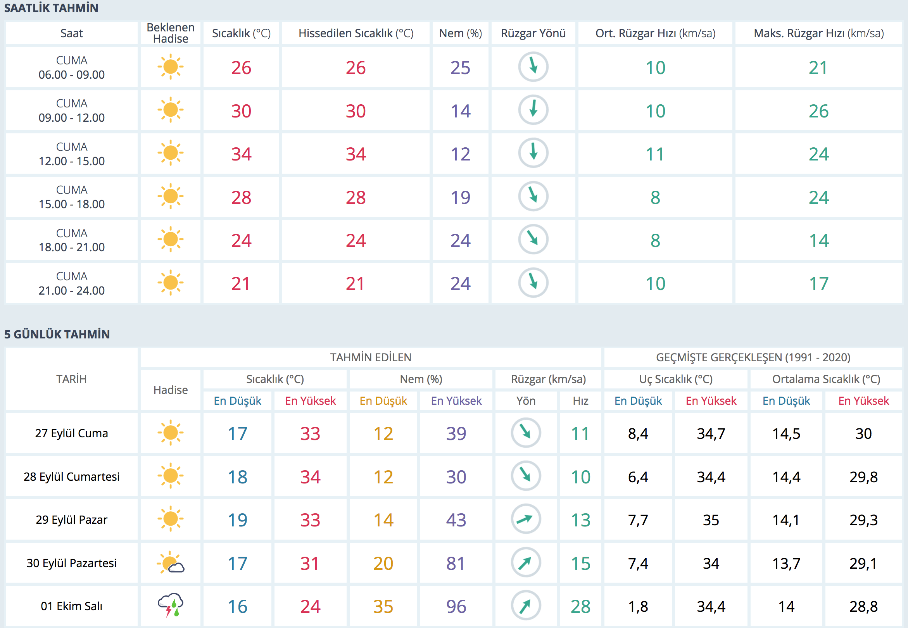
Task: Click wind direction arrow for 18.00 - 21.00
Action: [533, 239]
